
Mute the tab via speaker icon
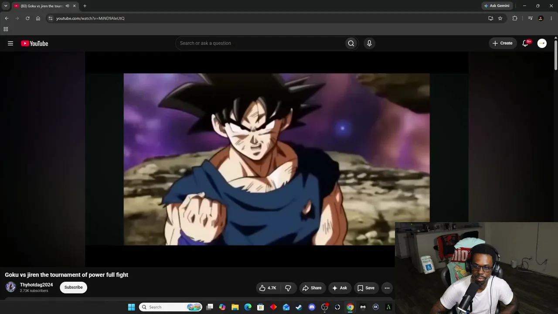click(x=67, y=6)
